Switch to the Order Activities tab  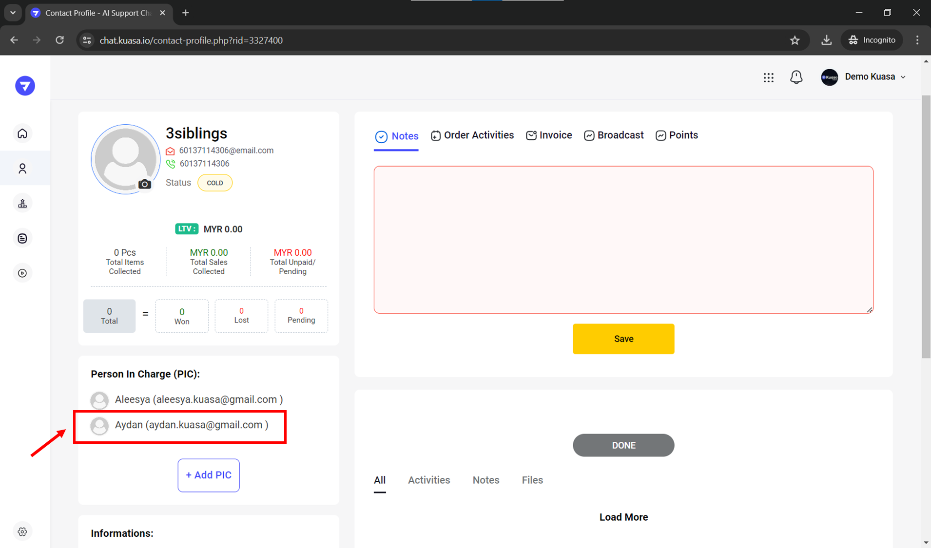pyautogui.click(x=472, y=135)
